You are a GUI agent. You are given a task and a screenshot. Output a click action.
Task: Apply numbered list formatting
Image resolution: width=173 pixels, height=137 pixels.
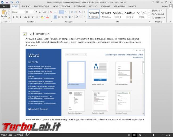[x=61, y=12]
